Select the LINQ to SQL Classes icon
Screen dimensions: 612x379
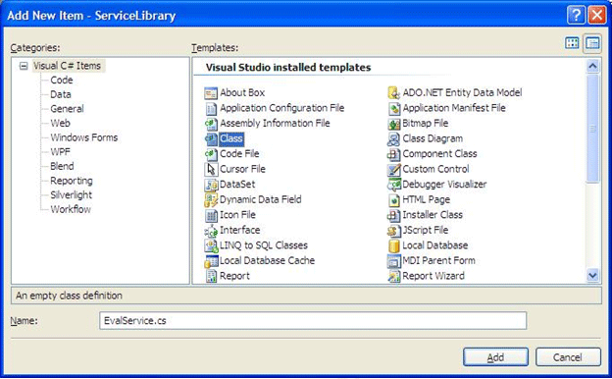(x=211, y=245)
